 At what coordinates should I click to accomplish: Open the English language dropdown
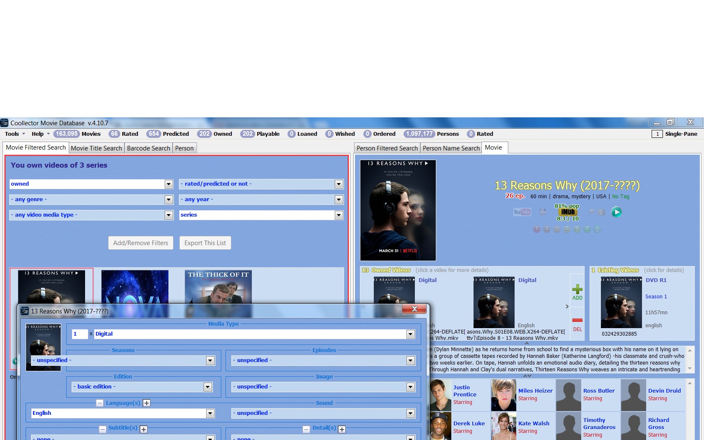(x=210, y=413)
